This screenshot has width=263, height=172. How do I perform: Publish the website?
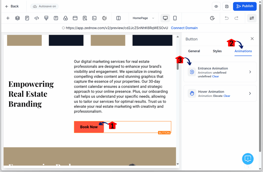coord(245,6)
